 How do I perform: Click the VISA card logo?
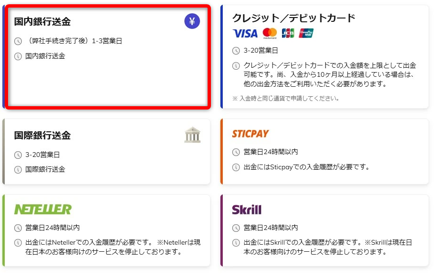tap(245, 33)
